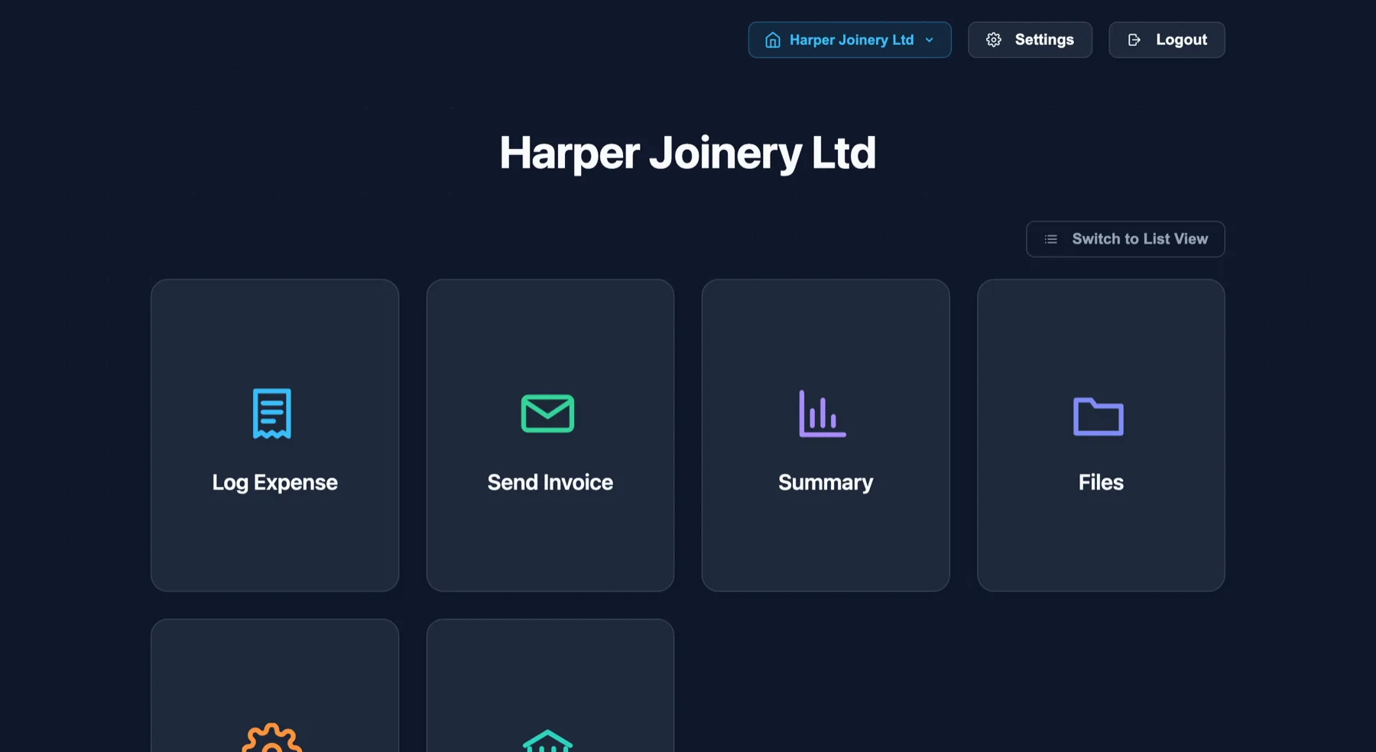Click the Harper Joinery Ltd page heading

(x=688, y=153)
